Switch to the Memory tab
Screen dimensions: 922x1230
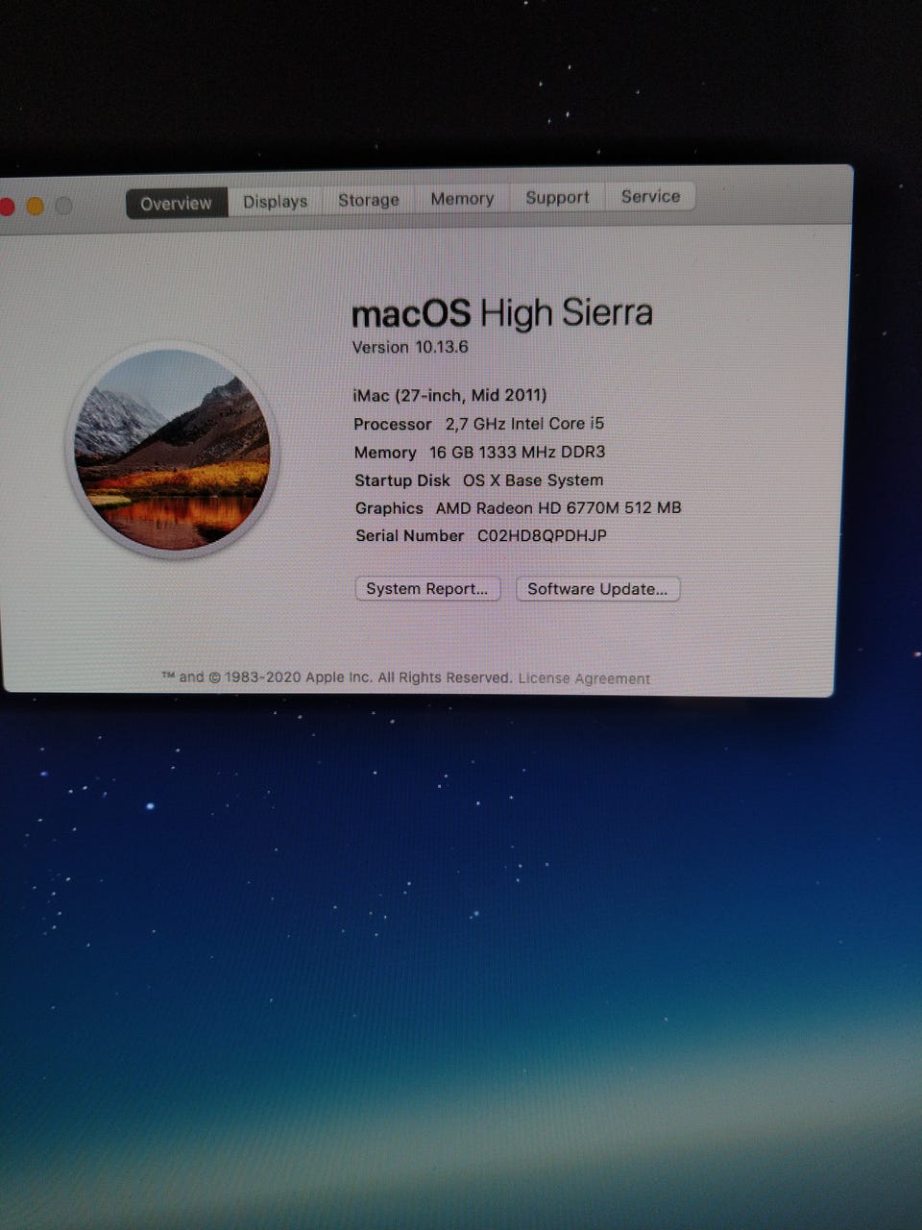click(x=461, y=198)
